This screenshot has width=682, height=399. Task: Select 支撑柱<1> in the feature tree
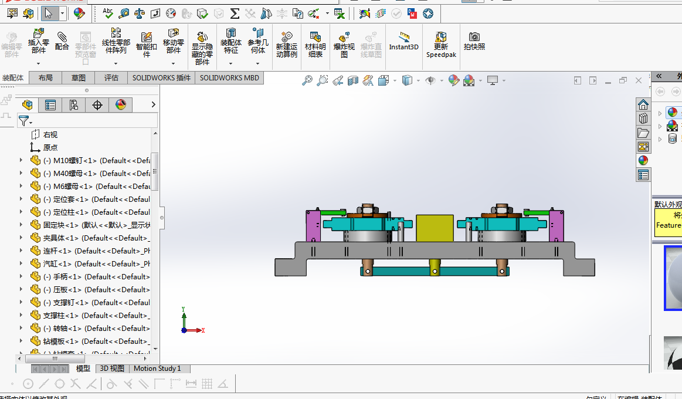click(x=97, y=316)
